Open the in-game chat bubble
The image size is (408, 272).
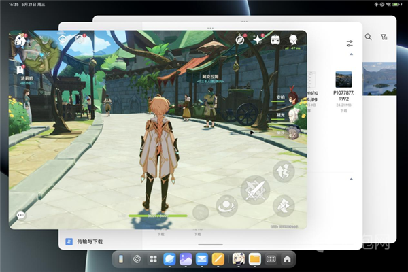click(x=21, y=215)
